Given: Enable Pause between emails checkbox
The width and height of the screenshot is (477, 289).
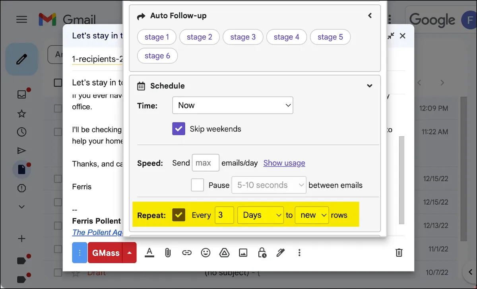Looking at the screenshot, I should point(198,185).
